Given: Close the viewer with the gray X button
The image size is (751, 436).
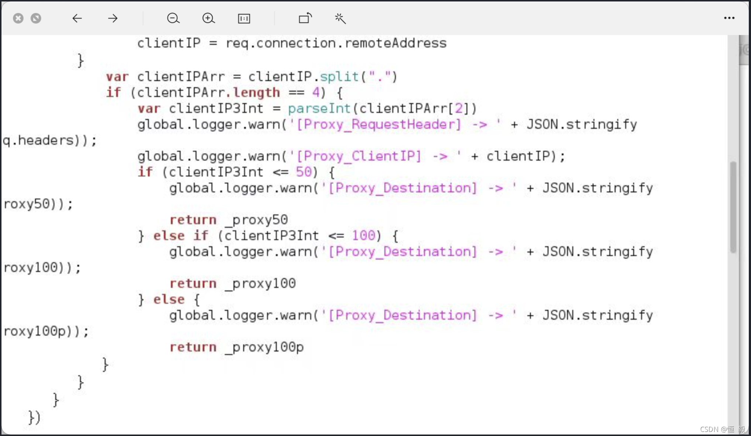Looking at the screenshot, I should coord(18,18).
